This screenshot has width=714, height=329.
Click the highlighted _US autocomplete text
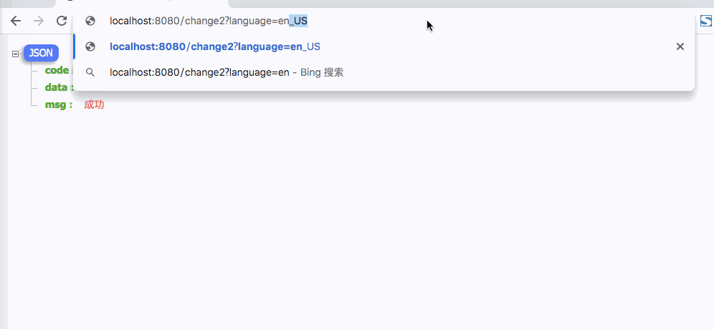point(299,21)
